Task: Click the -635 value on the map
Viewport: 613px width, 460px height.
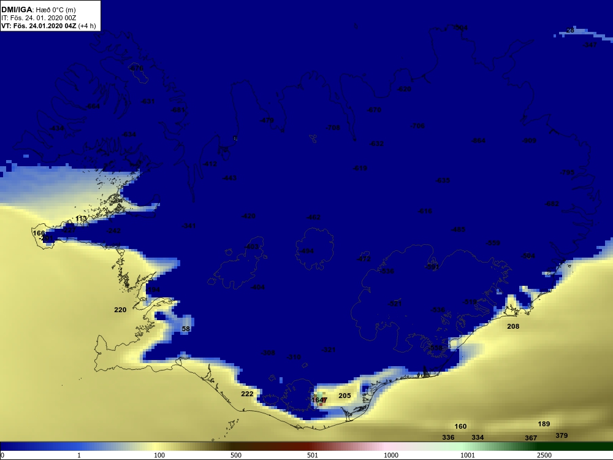Action: pos(443,180)
